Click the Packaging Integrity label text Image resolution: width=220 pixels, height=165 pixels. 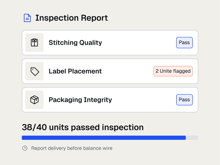point(80,100)
